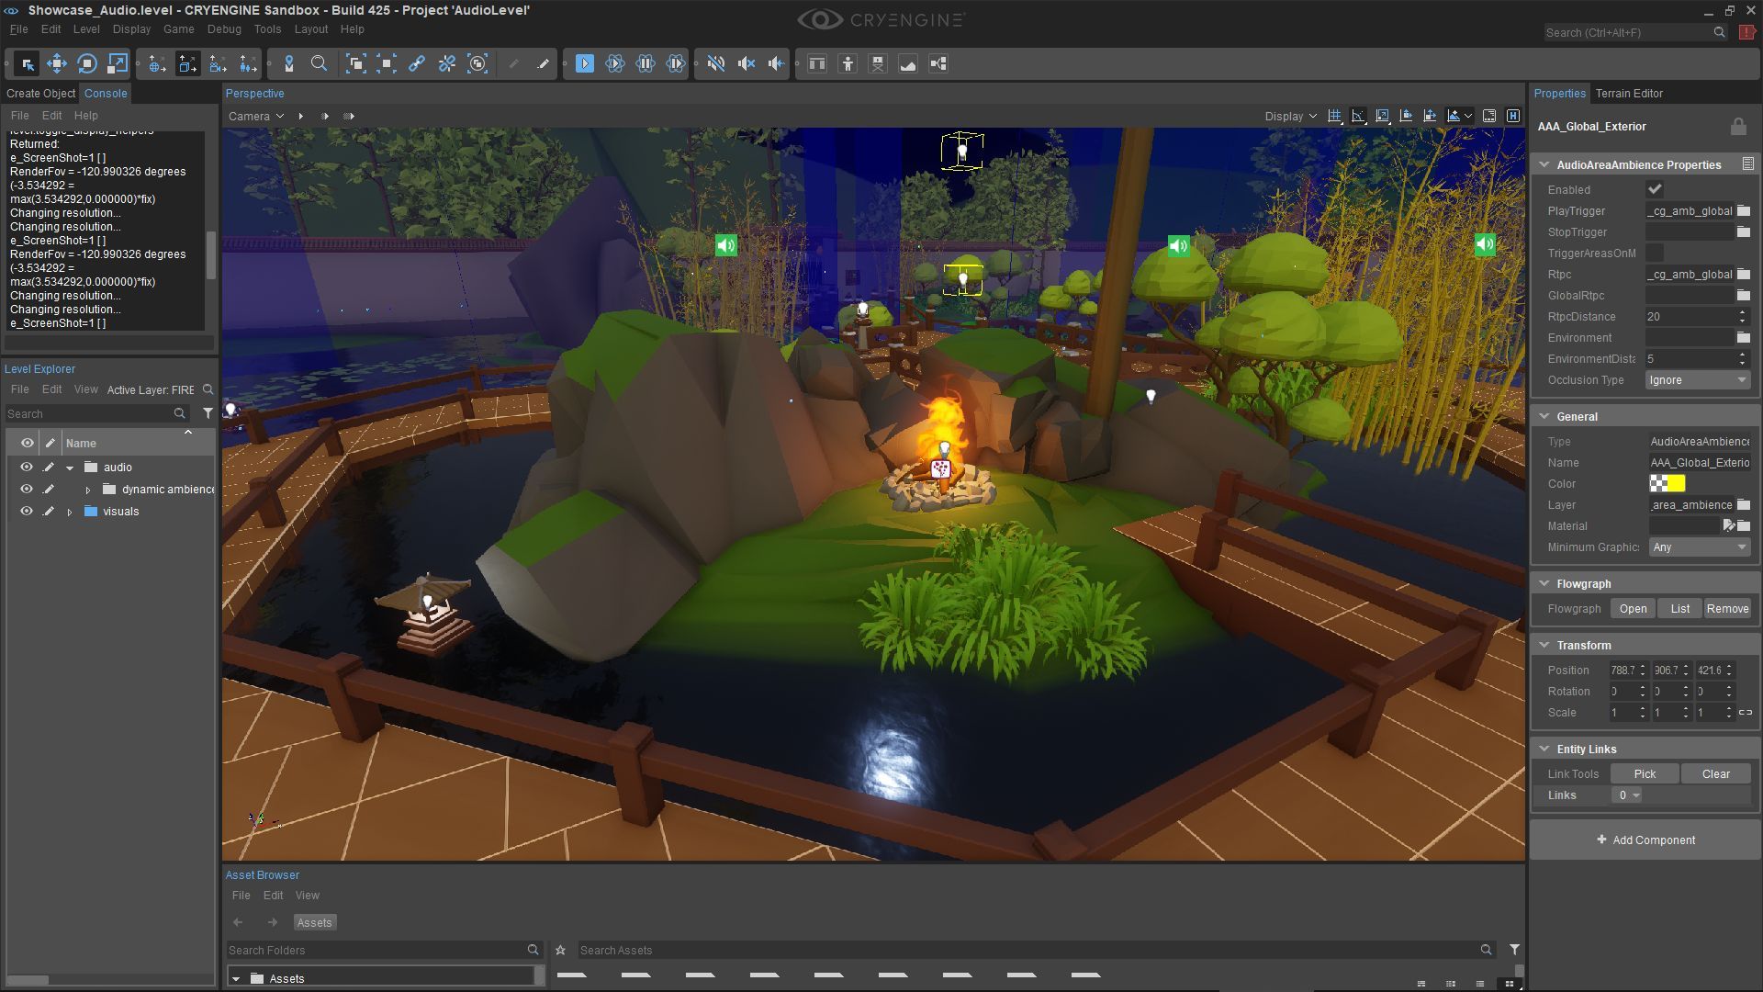Choose the world coordinate system icon

(x=157, y=63)
